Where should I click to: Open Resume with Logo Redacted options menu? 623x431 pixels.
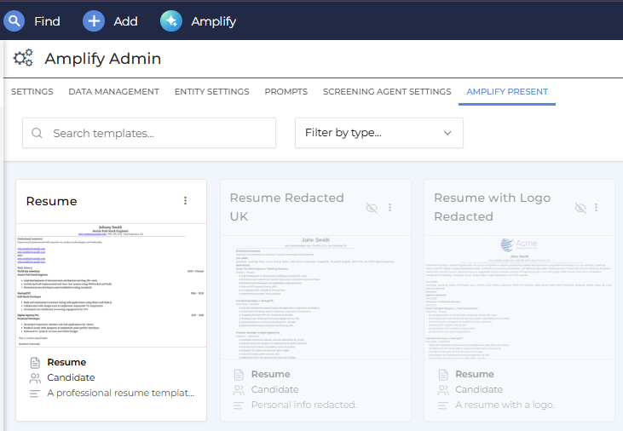pyautogui.click(x=595, y=207)
